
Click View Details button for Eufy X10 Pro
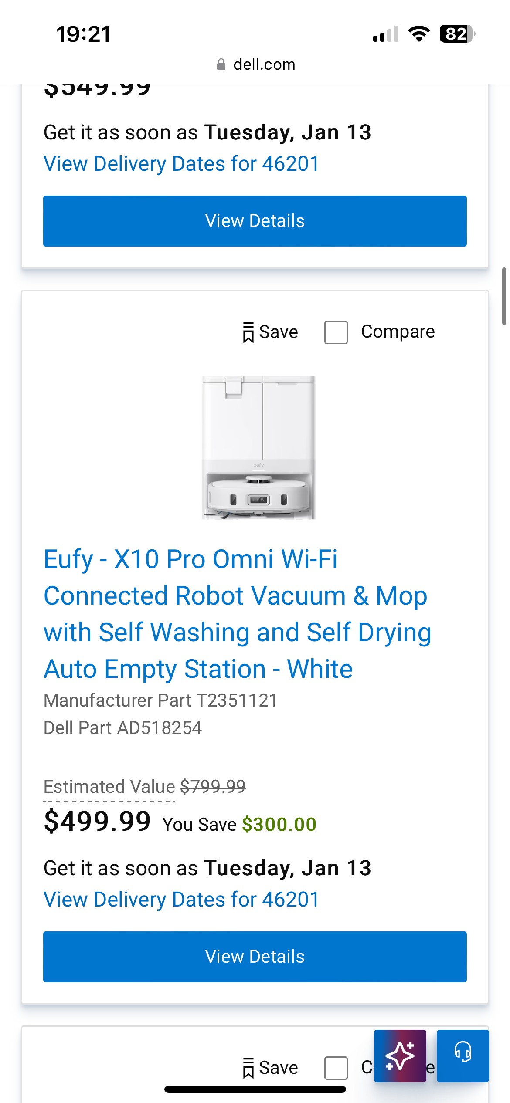point(255,957)
